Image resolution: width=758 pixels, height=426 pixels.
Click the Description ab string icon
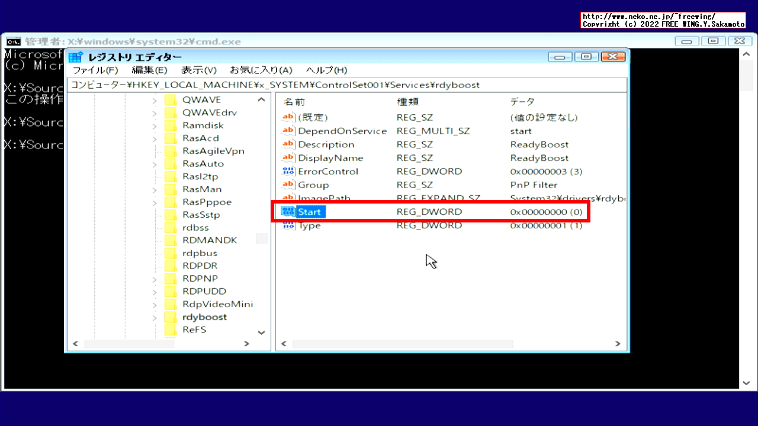[x=288, y=144]
